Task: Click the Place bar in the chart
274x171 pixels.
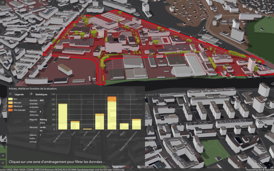Action: pos(124,126)
